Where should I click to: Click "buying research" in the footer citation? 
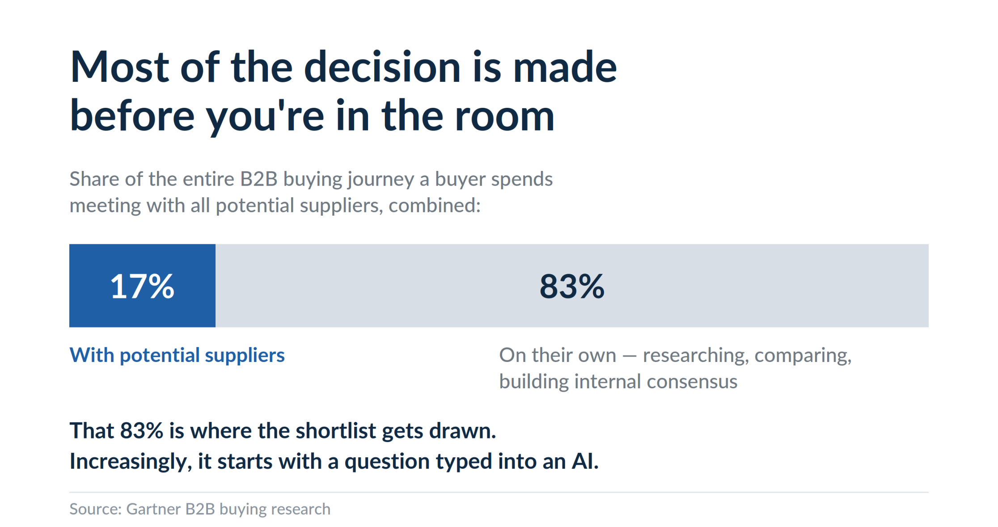point(275,510)
